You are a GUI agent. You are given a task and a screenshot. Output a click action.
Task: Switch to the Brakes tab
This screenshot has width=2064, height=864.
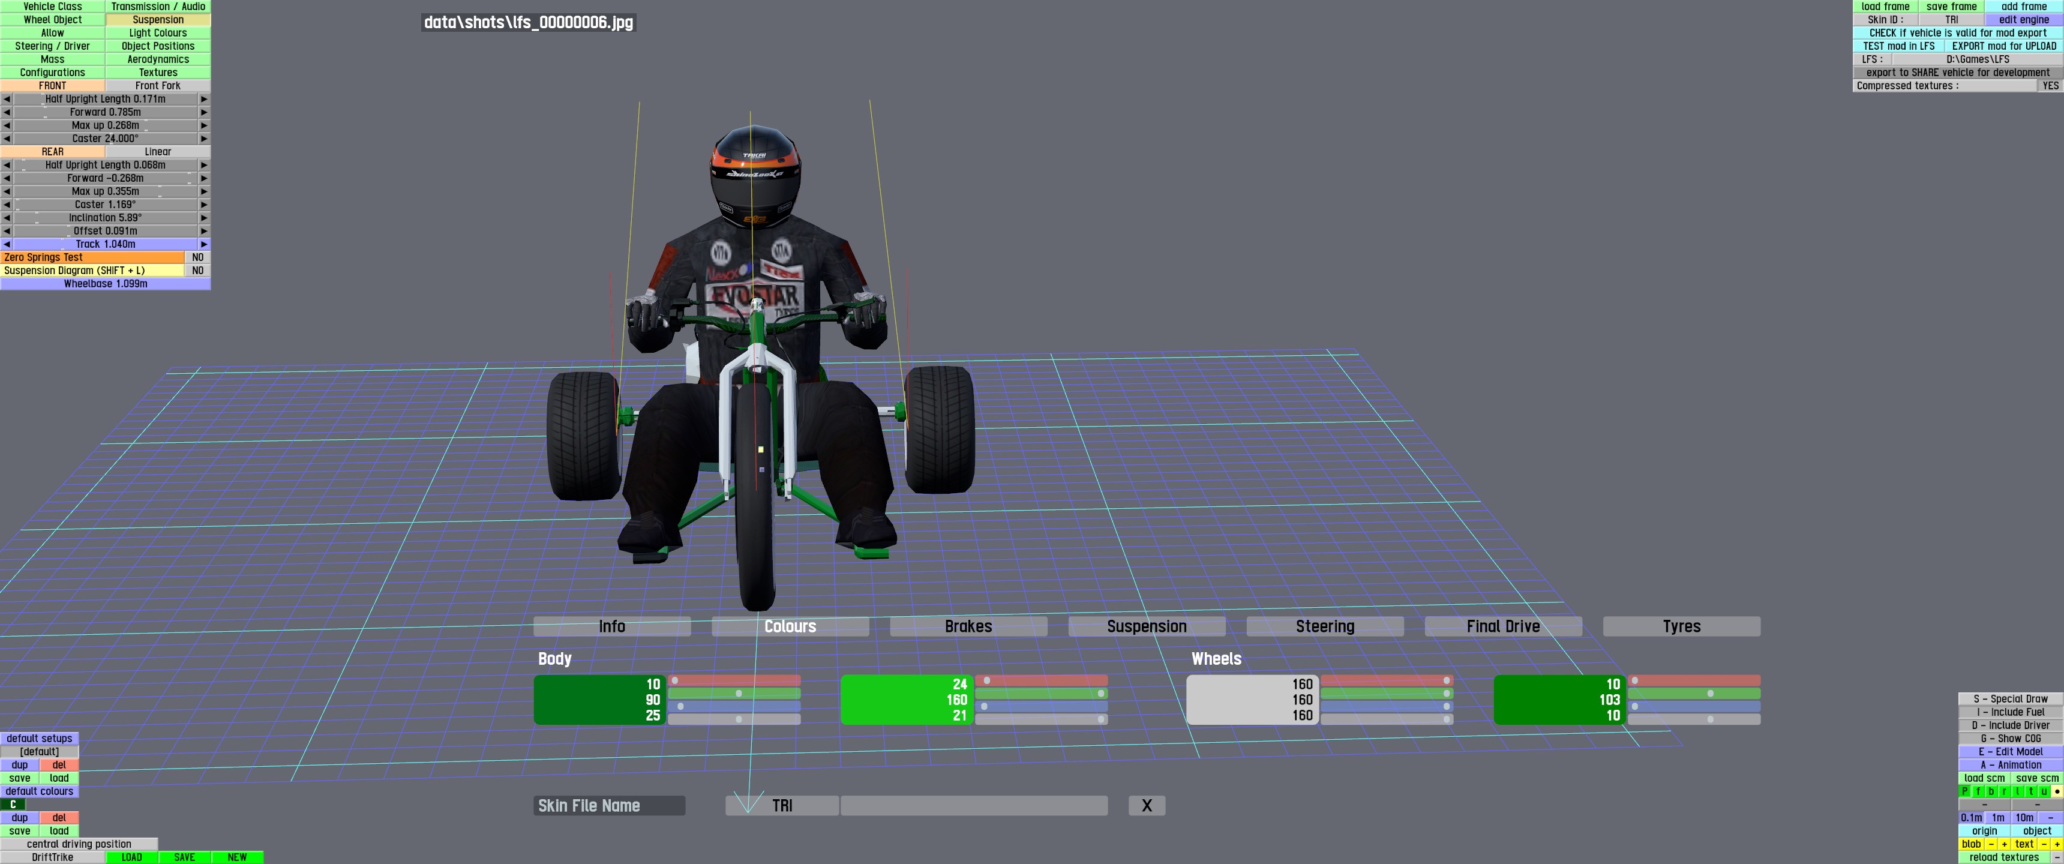968,627
